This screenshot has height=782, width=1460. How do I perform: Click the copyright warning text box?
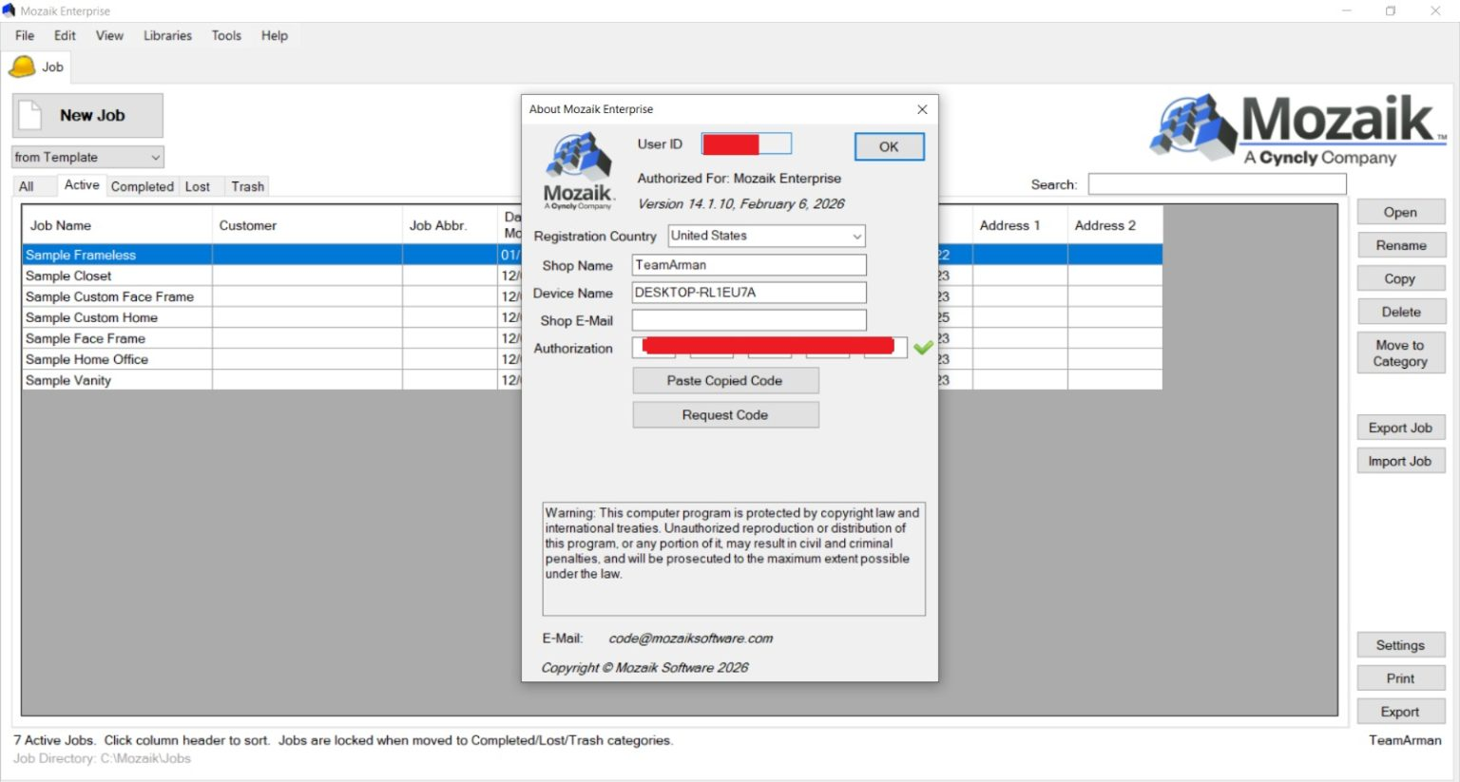[734, 559]
